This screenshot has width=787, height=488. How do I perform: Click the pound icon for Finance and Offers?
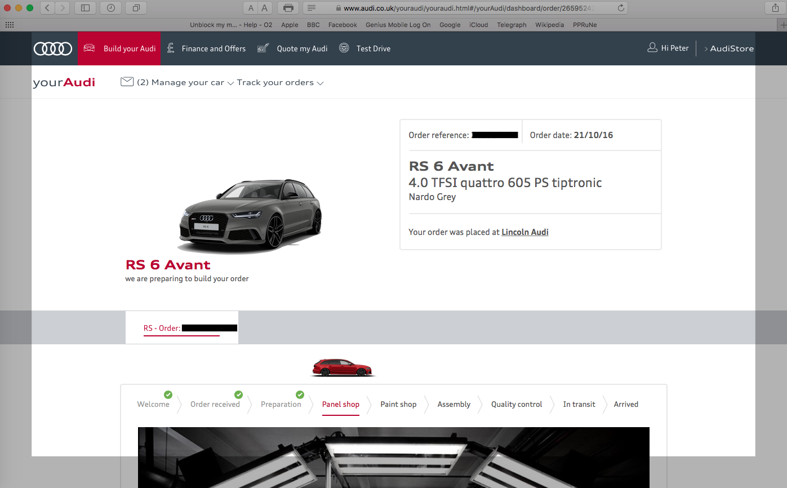[171, 48]
